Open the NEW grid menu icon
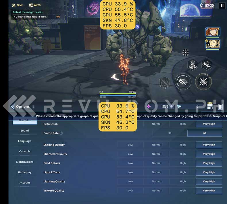The image size is (227, 204). point(210,106)
